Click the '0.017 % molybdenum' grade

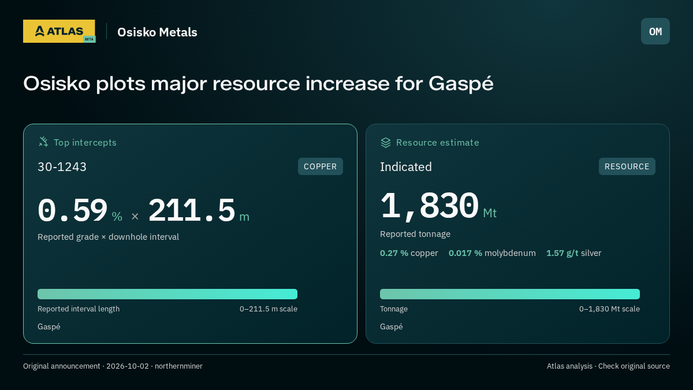point(492,253)
